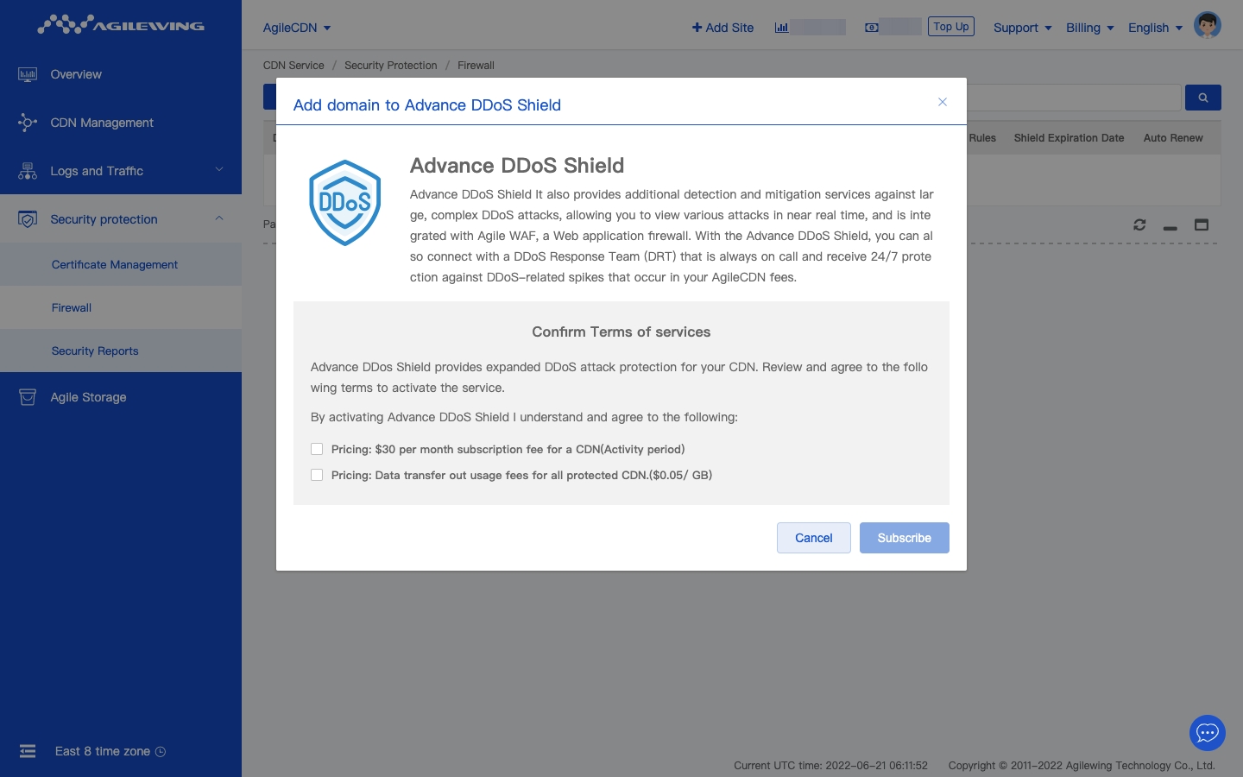Image resolution: width=1243 pixels, height=777 pixels.
Task: Collapse the sidebar using the hamburger icon
Action: click(28, 751)
